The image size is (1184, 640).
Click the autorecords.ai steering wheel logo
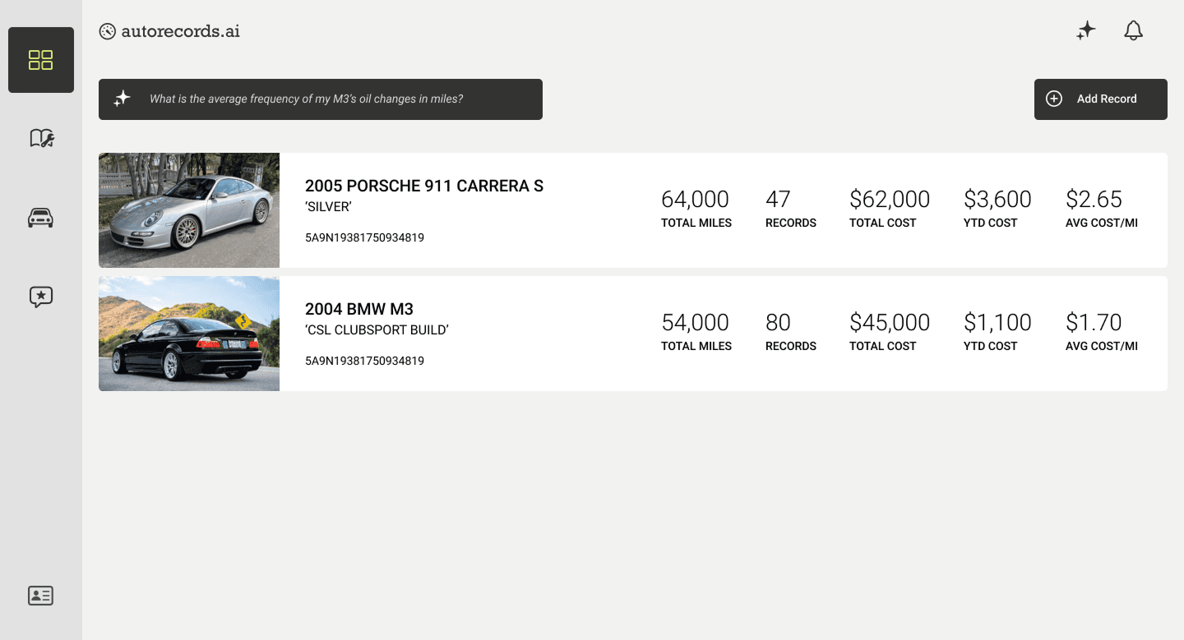(x=169, y=31)
